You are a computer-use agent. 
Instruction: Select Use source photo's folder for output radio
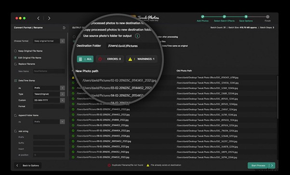point(79,36)
